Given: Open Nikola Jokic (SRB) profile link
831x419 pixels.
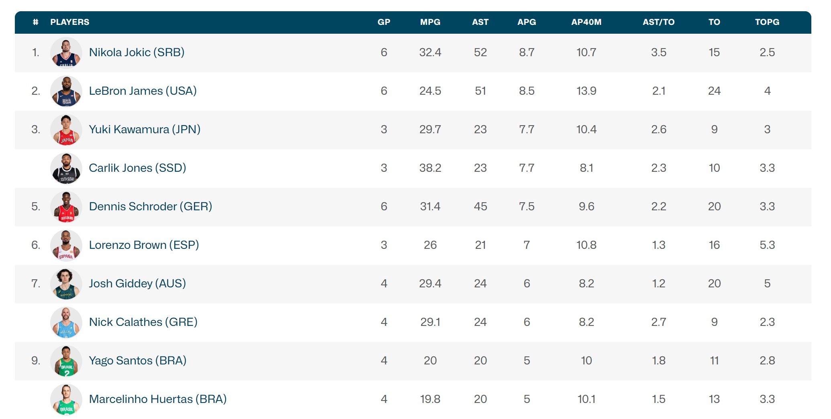Looking at the screenshot, I should 136,52.
